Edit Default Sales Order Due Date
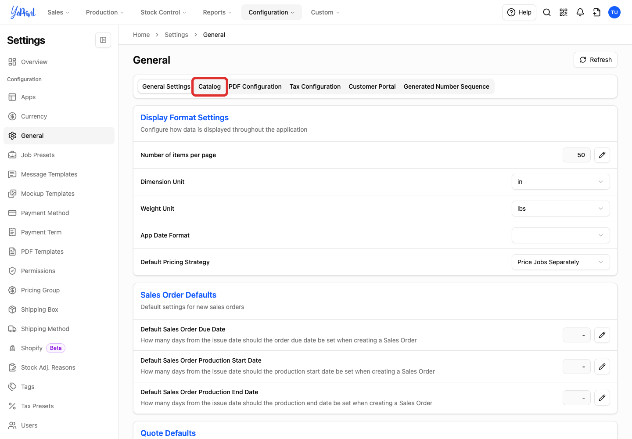Screen dimensions: 632x439 click(x=602, y=335)
